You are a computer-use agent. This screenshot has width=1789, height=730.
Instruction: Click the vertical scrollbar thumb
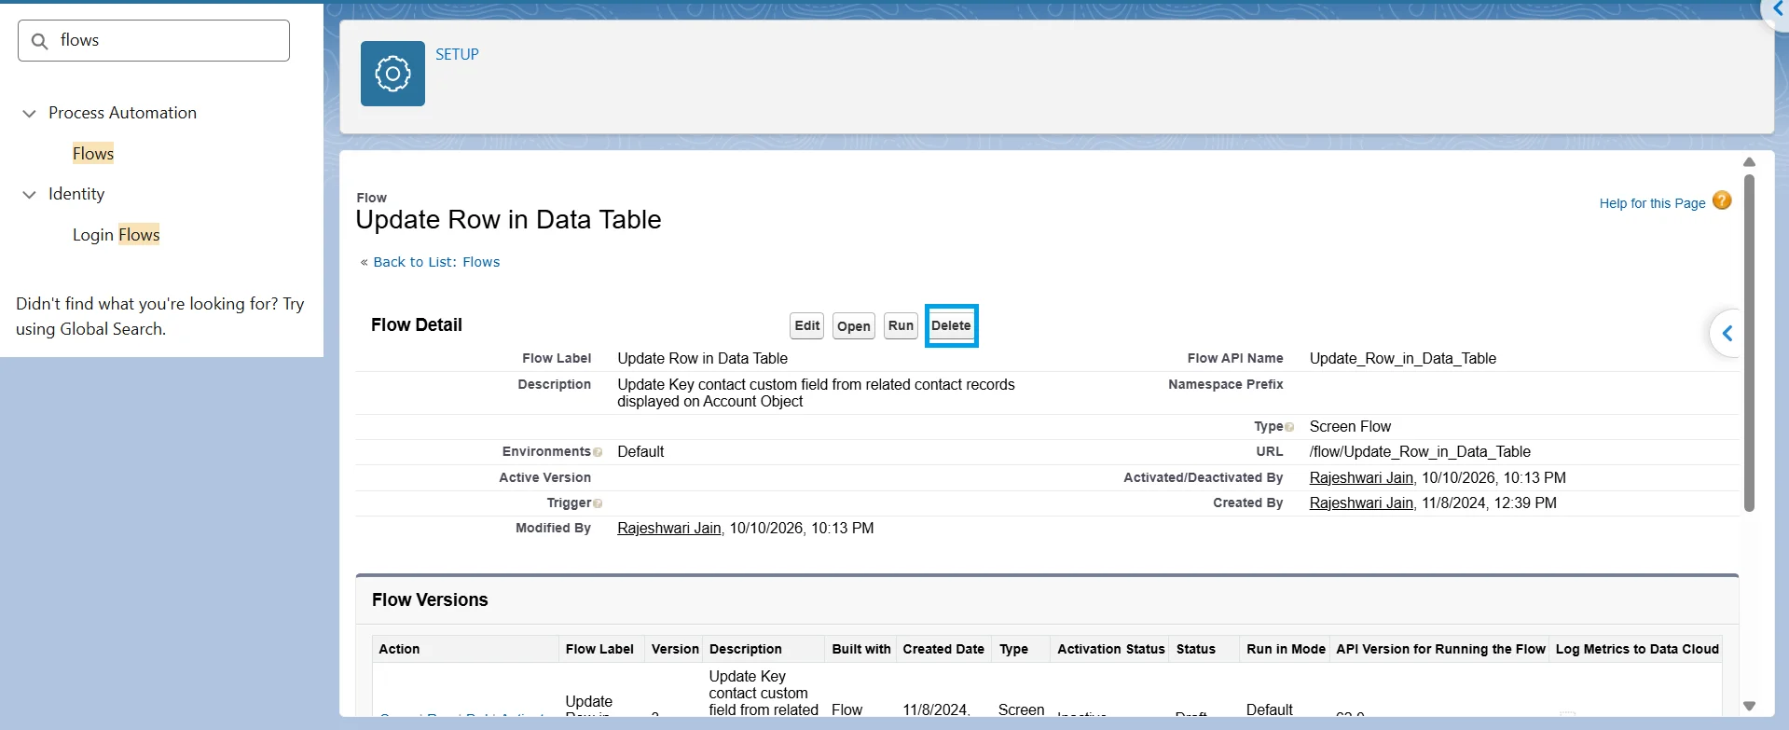[x=1749, y=342]
